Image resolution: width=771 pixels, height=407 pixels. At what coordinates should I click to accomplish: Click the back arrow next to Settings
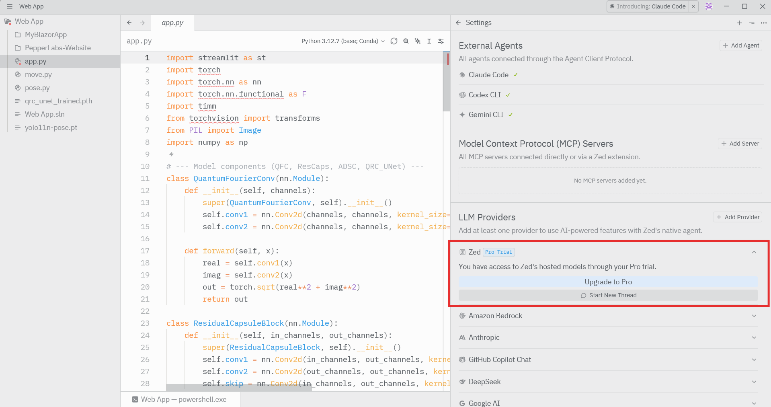pyautogui.click(x=459, y=23)
